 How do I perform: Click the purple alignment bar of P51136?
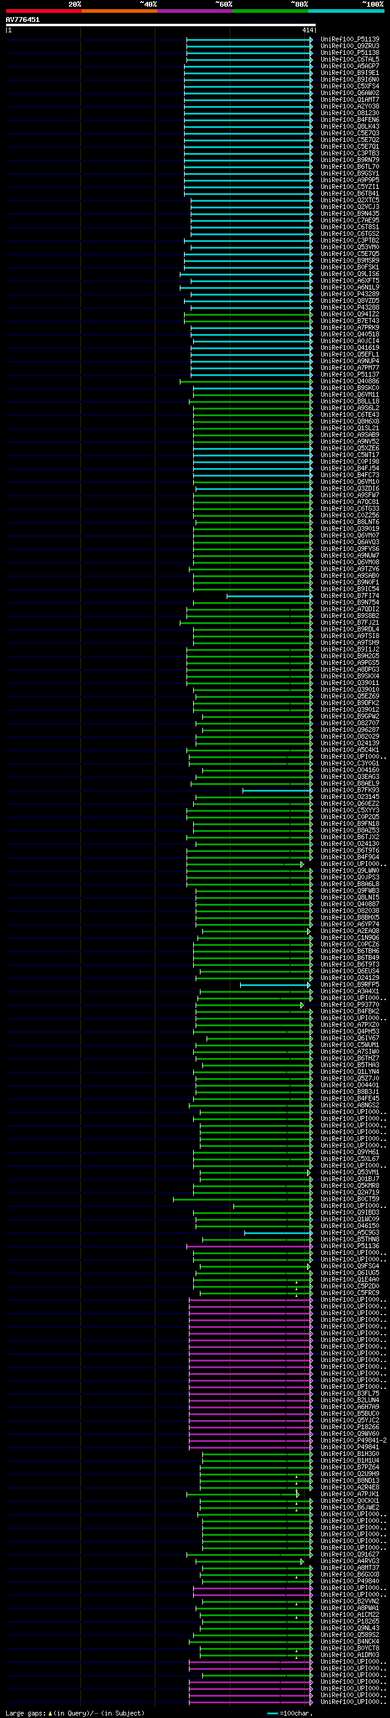click(x=249, y=1246)
